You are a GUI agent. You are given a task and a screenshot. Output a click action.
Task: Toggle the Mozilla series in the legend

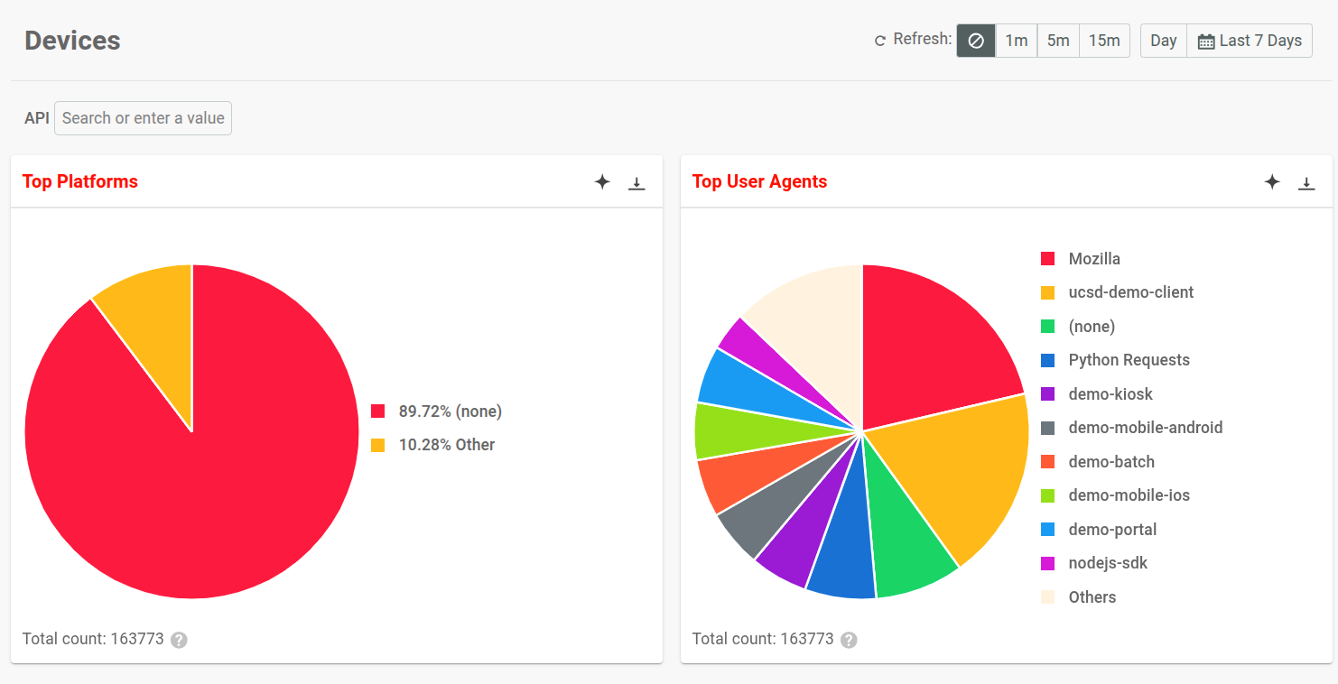[x=1094, y=258]
